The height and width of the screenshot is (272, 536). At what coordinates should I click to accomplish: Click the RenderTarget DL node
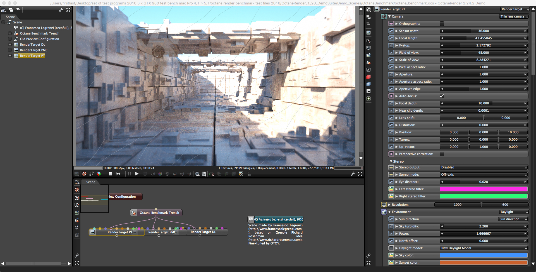click(x=203, y=232)
